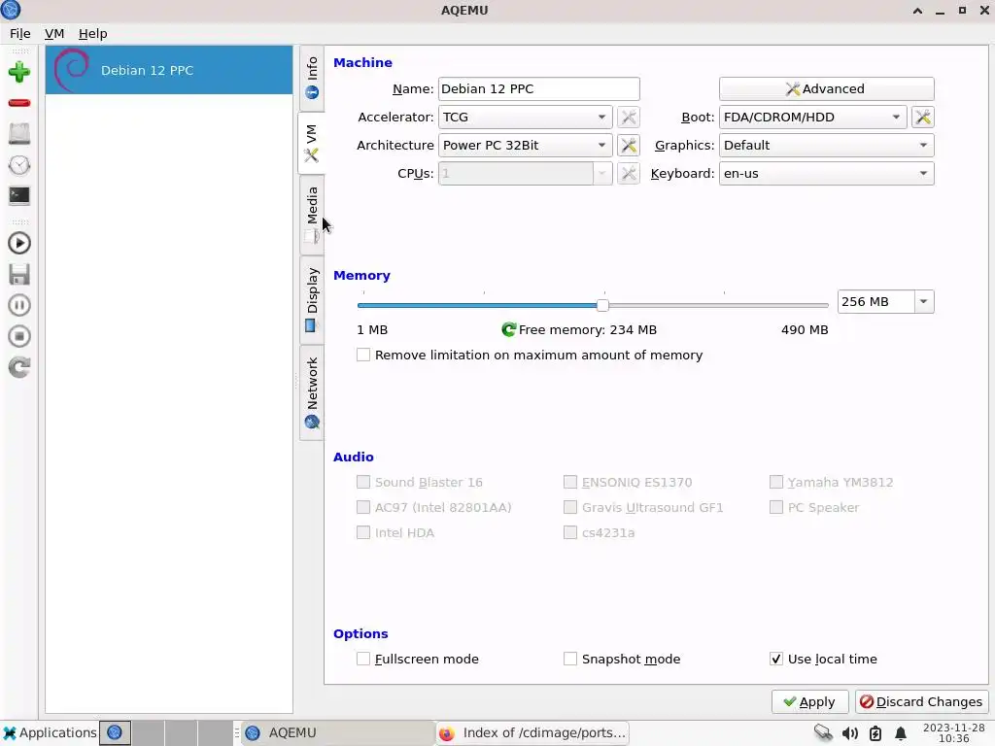Image resolution: width=995 pixels, height=746 pixels.
Task: Open Architecture settings tool icon
Action: point(629,146)
